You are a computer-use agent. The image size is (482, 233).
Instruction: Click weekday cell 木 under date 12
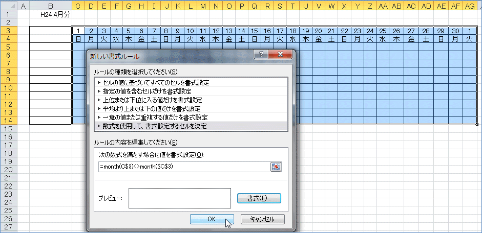pyautogui.click(x=216, y=39)
